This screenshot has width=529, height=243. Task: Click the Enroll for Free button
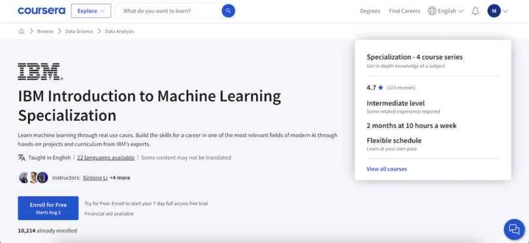pyautogui.click(x=48, y=208)
